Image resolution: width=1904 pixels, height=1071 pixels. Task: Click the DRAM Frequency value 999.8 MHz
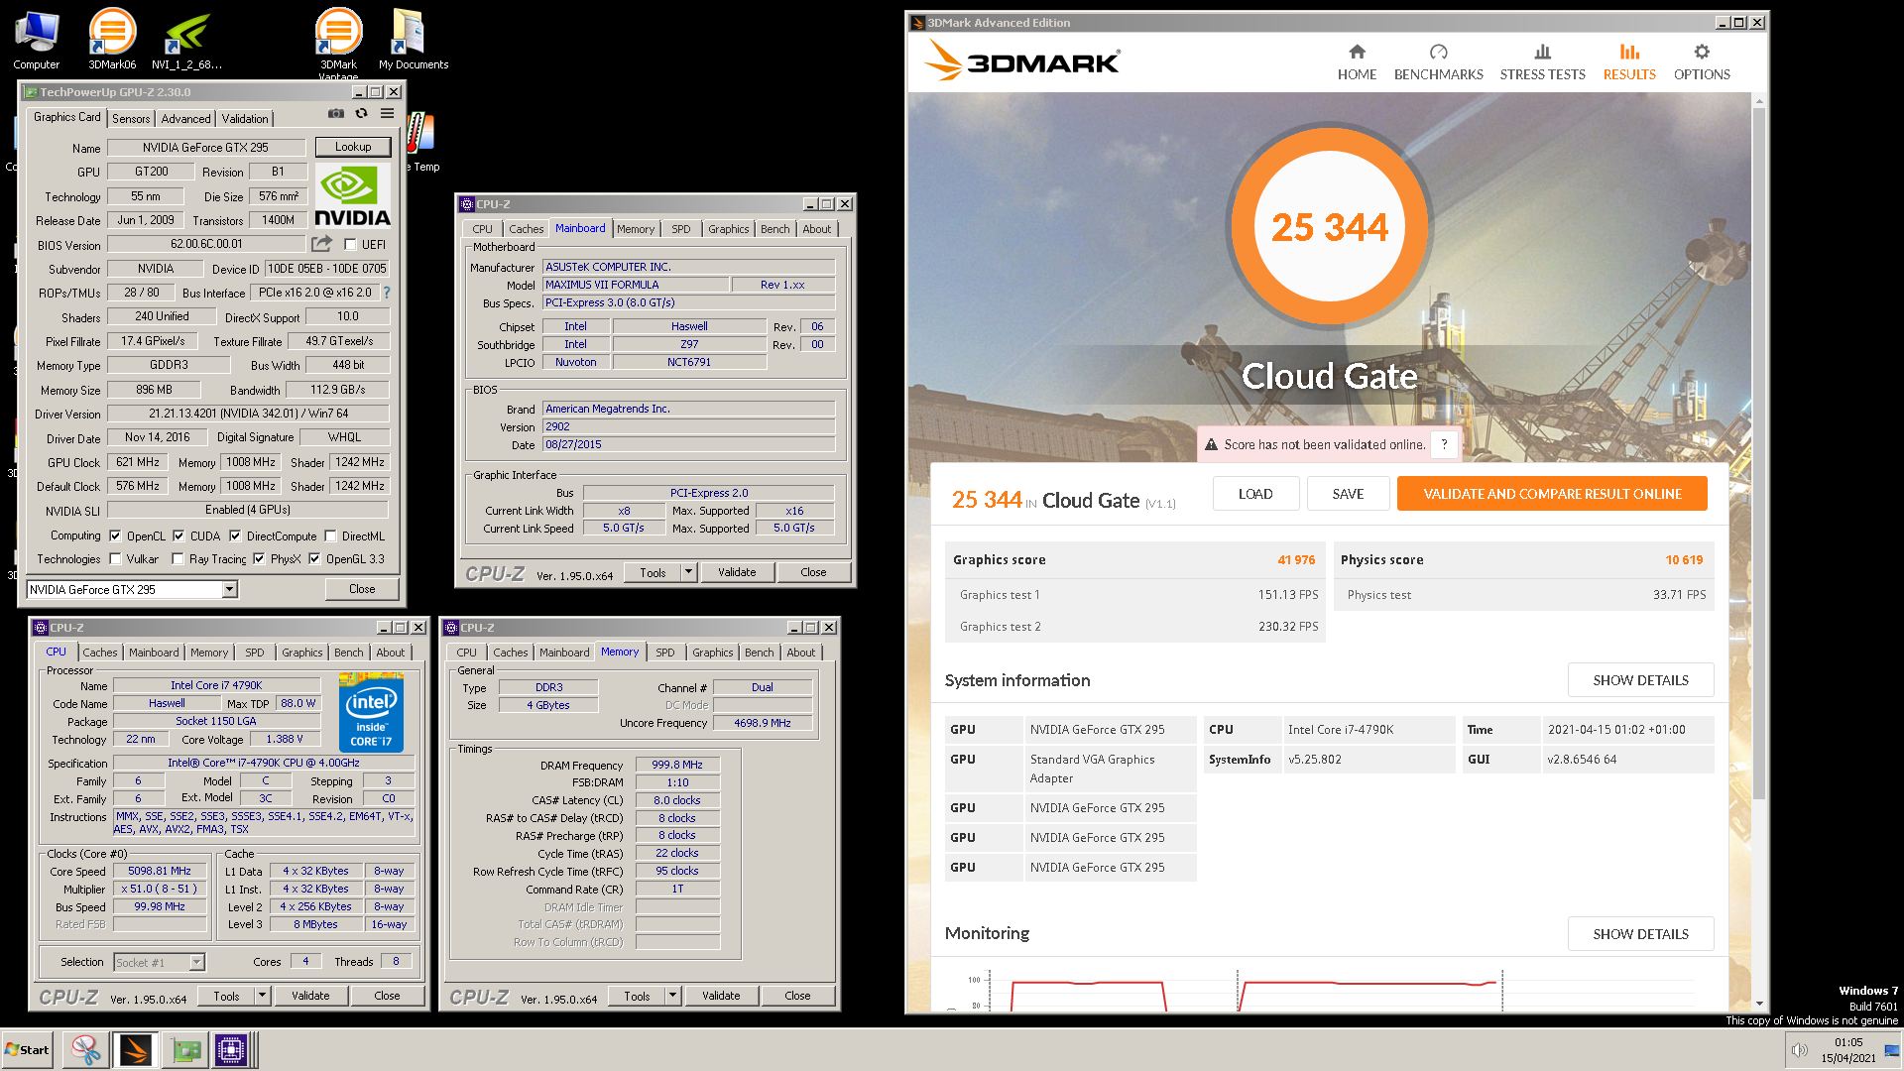tap(677, 765)
